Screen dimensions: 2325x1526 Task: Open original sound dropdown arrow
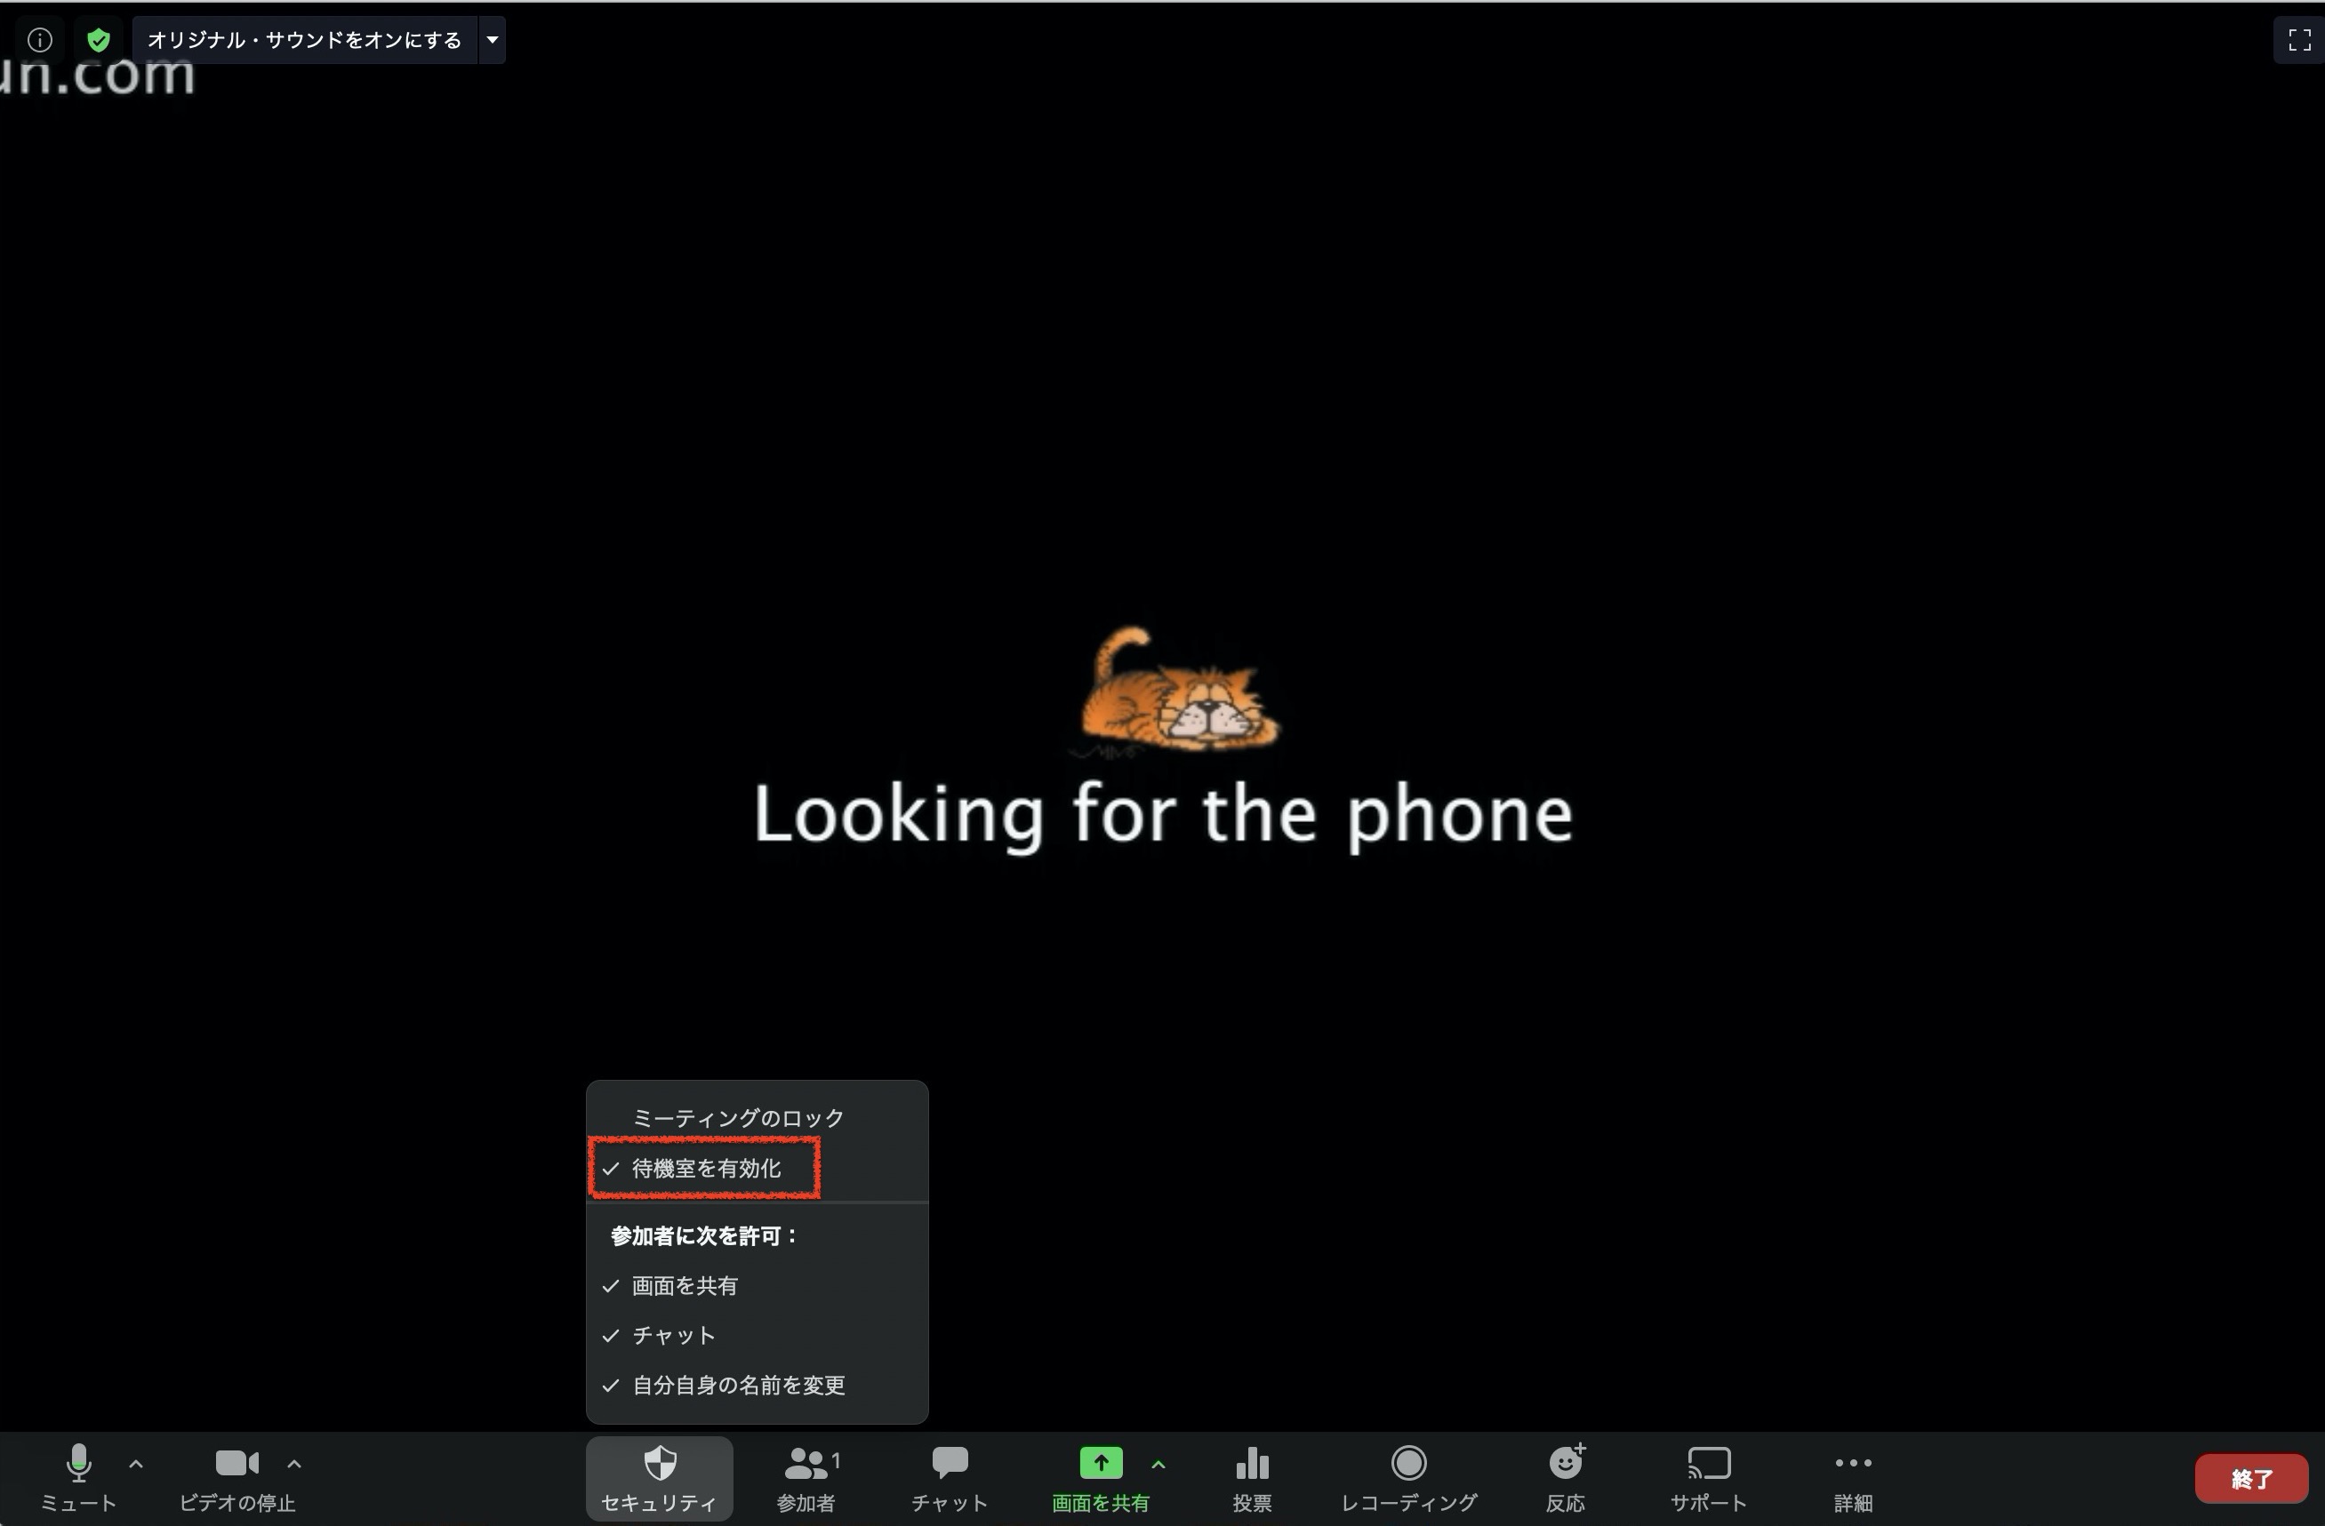tap(493, 40)
